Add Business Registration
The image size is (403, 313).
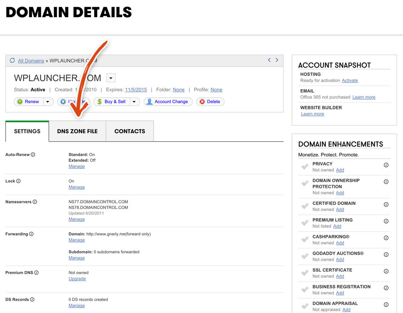pos(340,293)
